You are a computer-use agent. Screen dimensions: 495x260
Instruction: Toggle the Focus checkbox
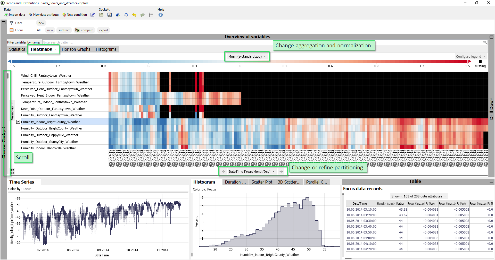(12, 30)
